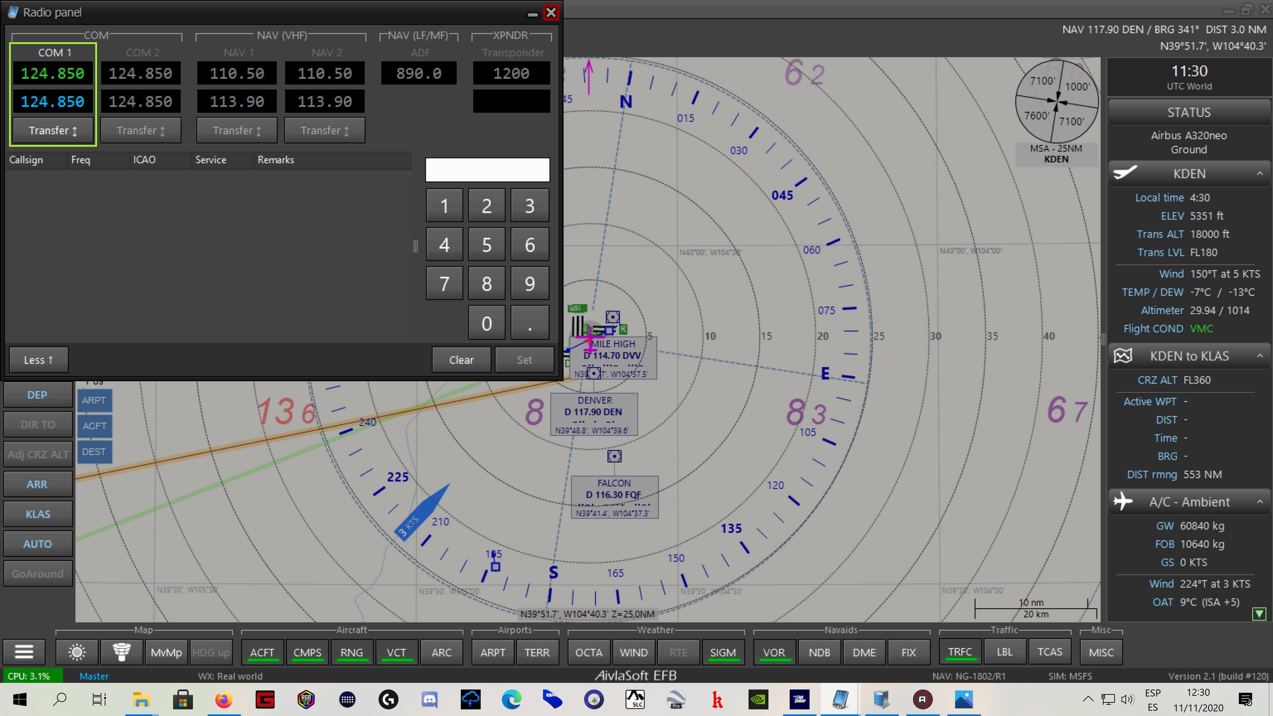Toggle SIGM weather layer

(x=722, y=652)
